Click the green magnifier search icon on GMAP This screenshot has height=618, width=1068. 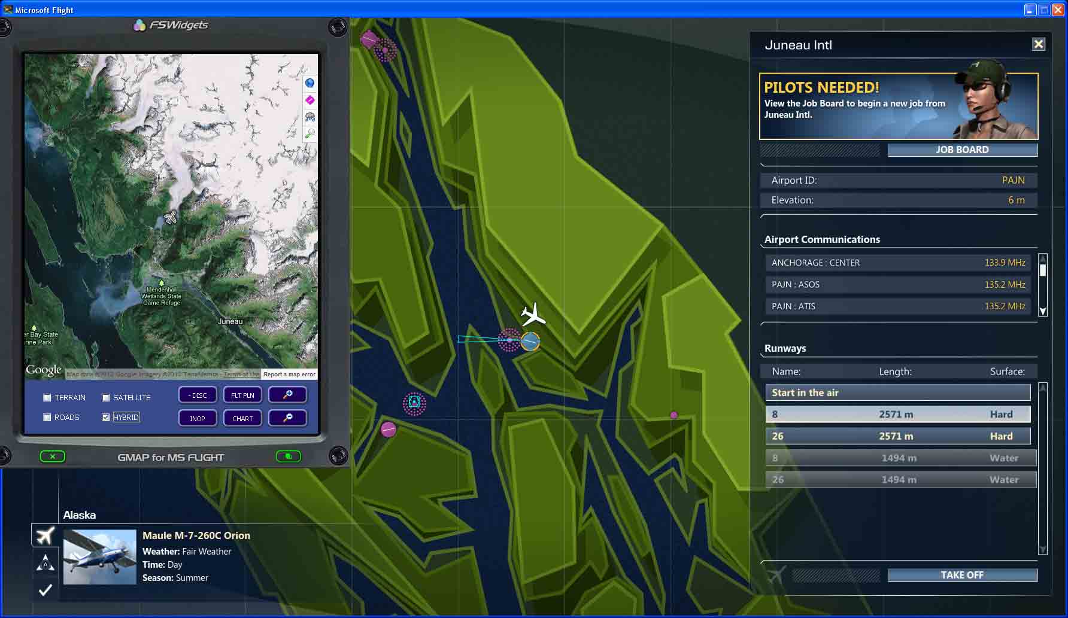310,133
